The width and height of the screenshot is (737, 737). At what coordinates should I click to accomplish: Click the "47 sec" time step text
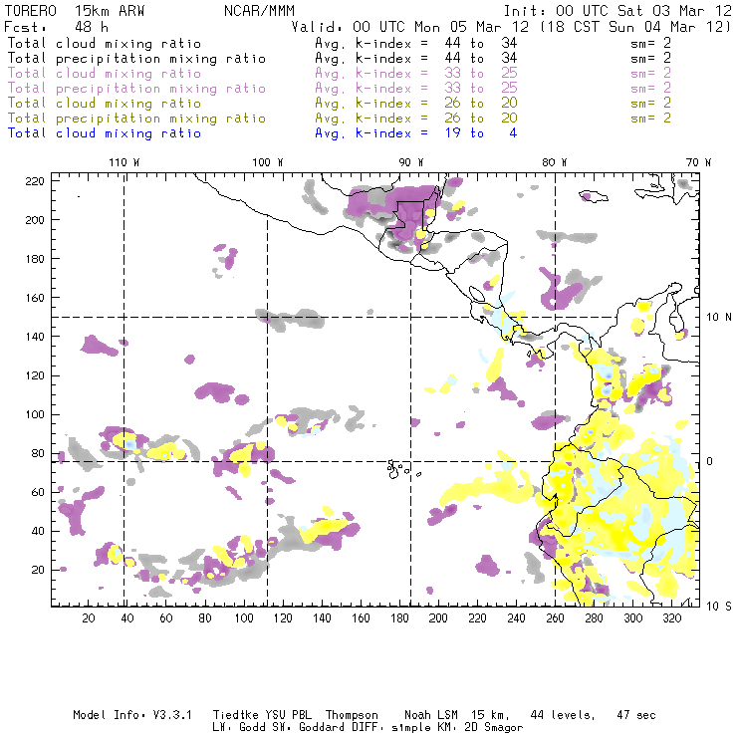636,715
